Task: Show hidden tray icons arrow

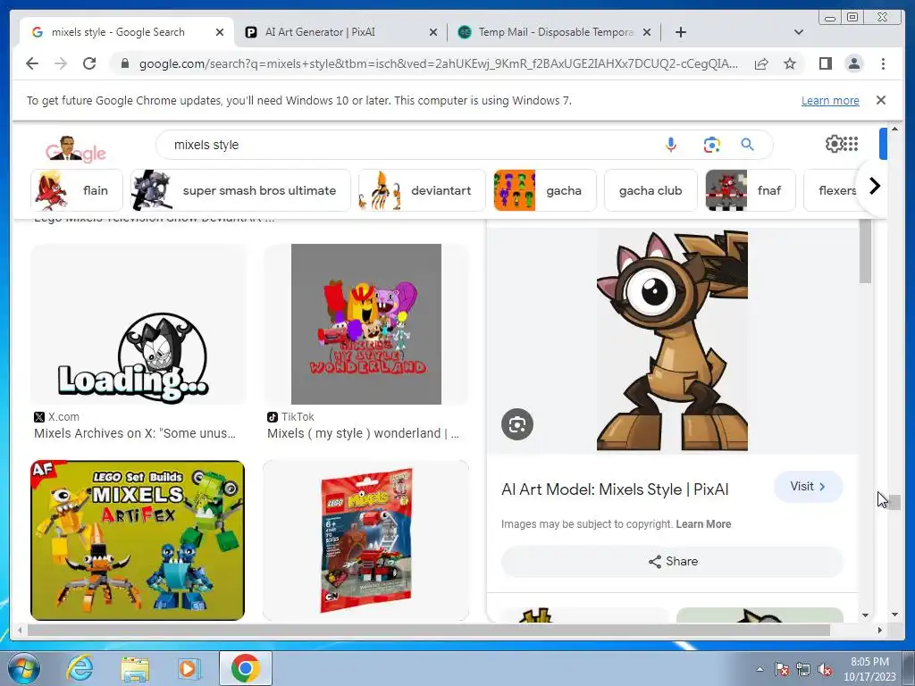Action: (x=760, y=670)
